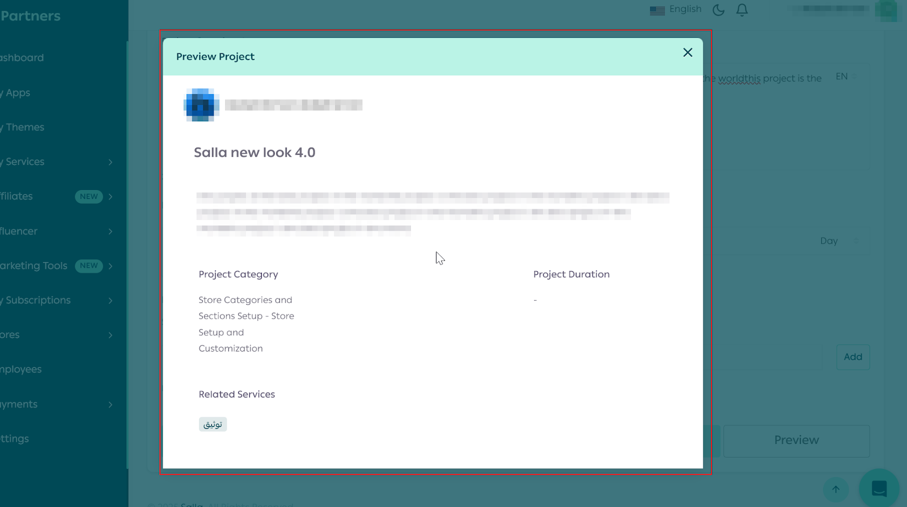
Task: Click the user profile avatar
Action: (x=885, y=10)
